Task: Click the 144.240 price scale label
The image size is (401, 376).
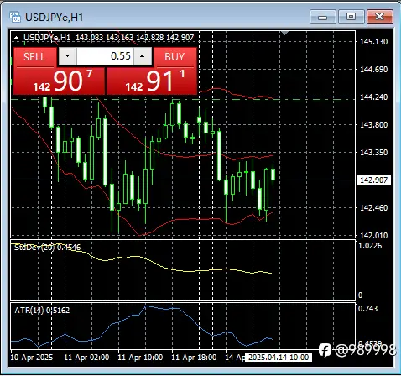Action: (373, 97)
